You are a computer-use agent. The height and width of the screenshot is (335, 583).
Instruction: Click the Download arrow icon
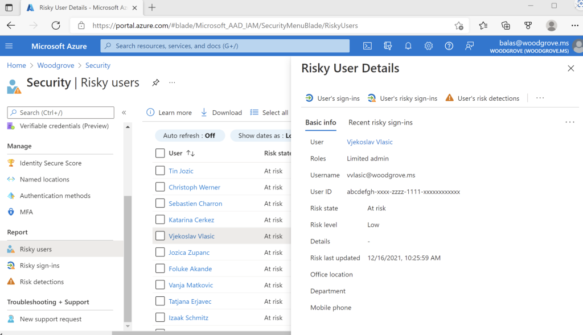204,112
